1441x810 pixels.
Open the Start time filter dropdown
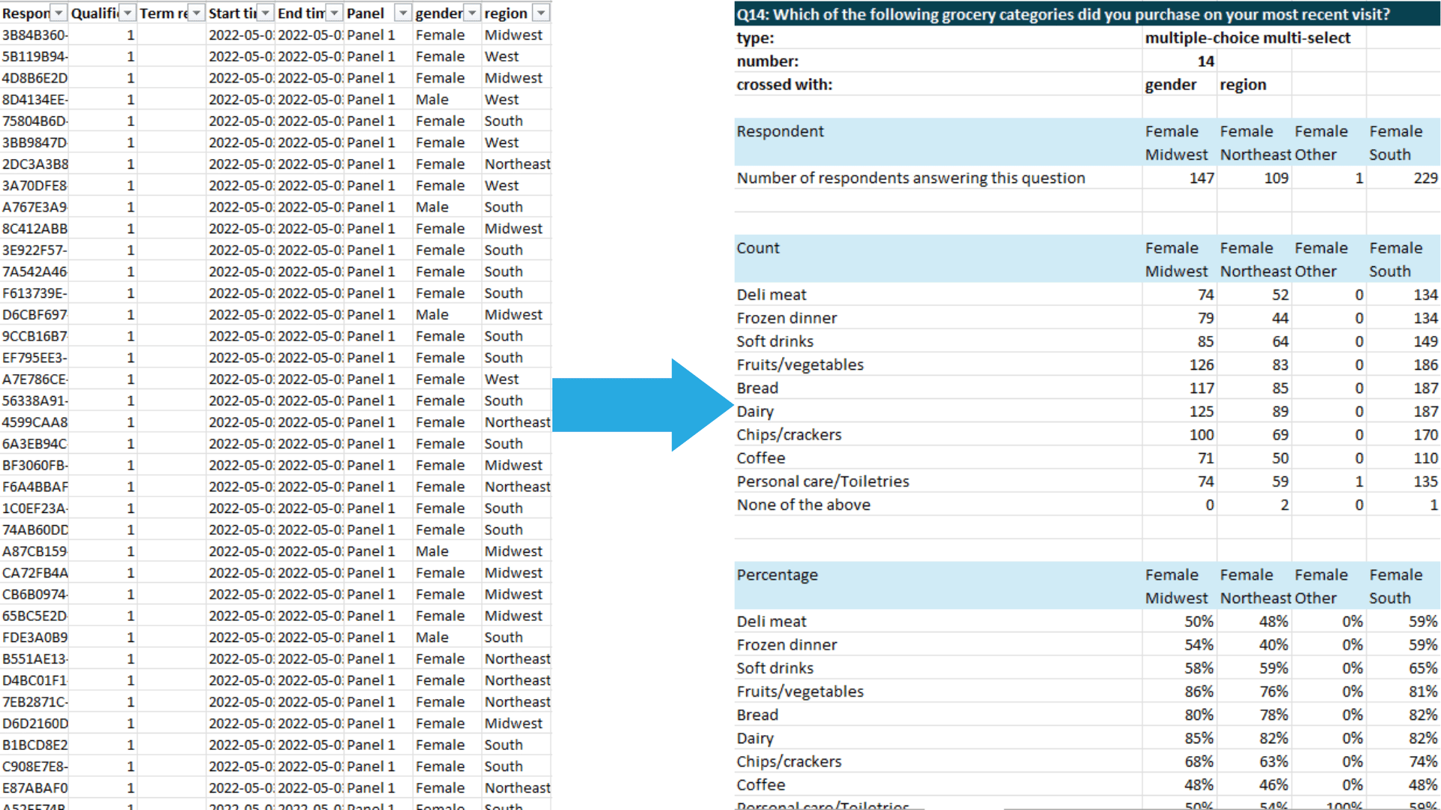click(266, 13)
